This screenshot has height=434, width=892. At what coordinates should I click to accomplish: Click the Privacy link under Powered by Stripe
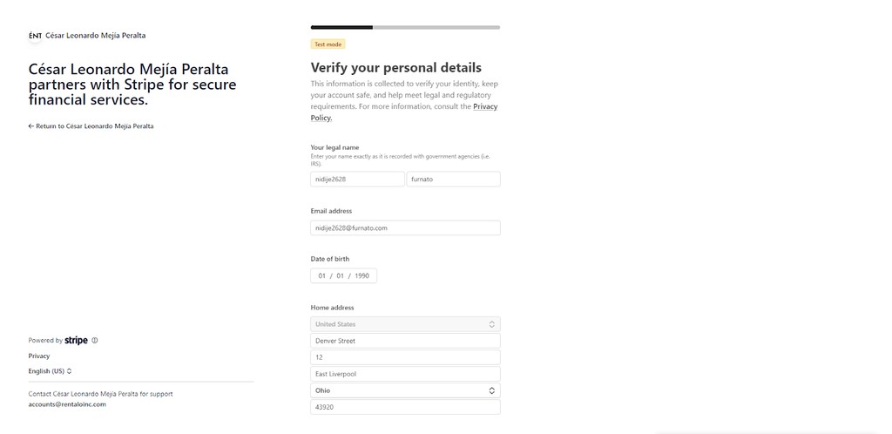coord(39,356)
